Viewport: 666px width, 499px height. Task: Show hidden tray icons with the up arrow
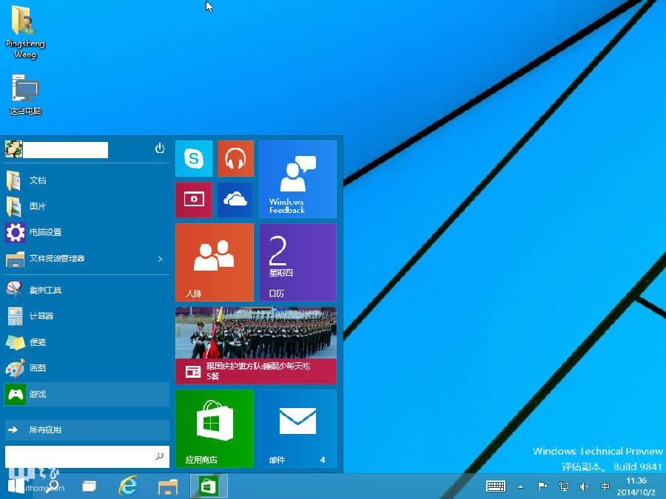pyautogui.click(x=521, y=486)
